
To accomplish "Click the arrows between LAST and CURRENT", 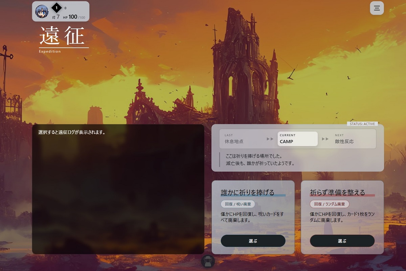I will tap(270, 139).
